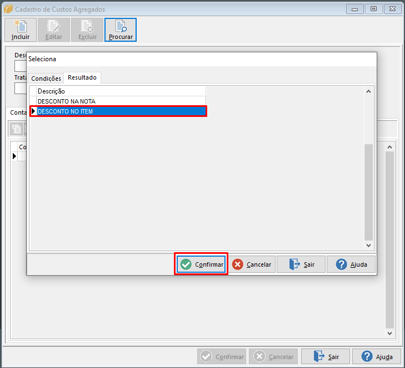The width and height of the screenshot is (405, 368).
Task: Confirm selection in the Seleciona dialog
Action: click(201, 264)
